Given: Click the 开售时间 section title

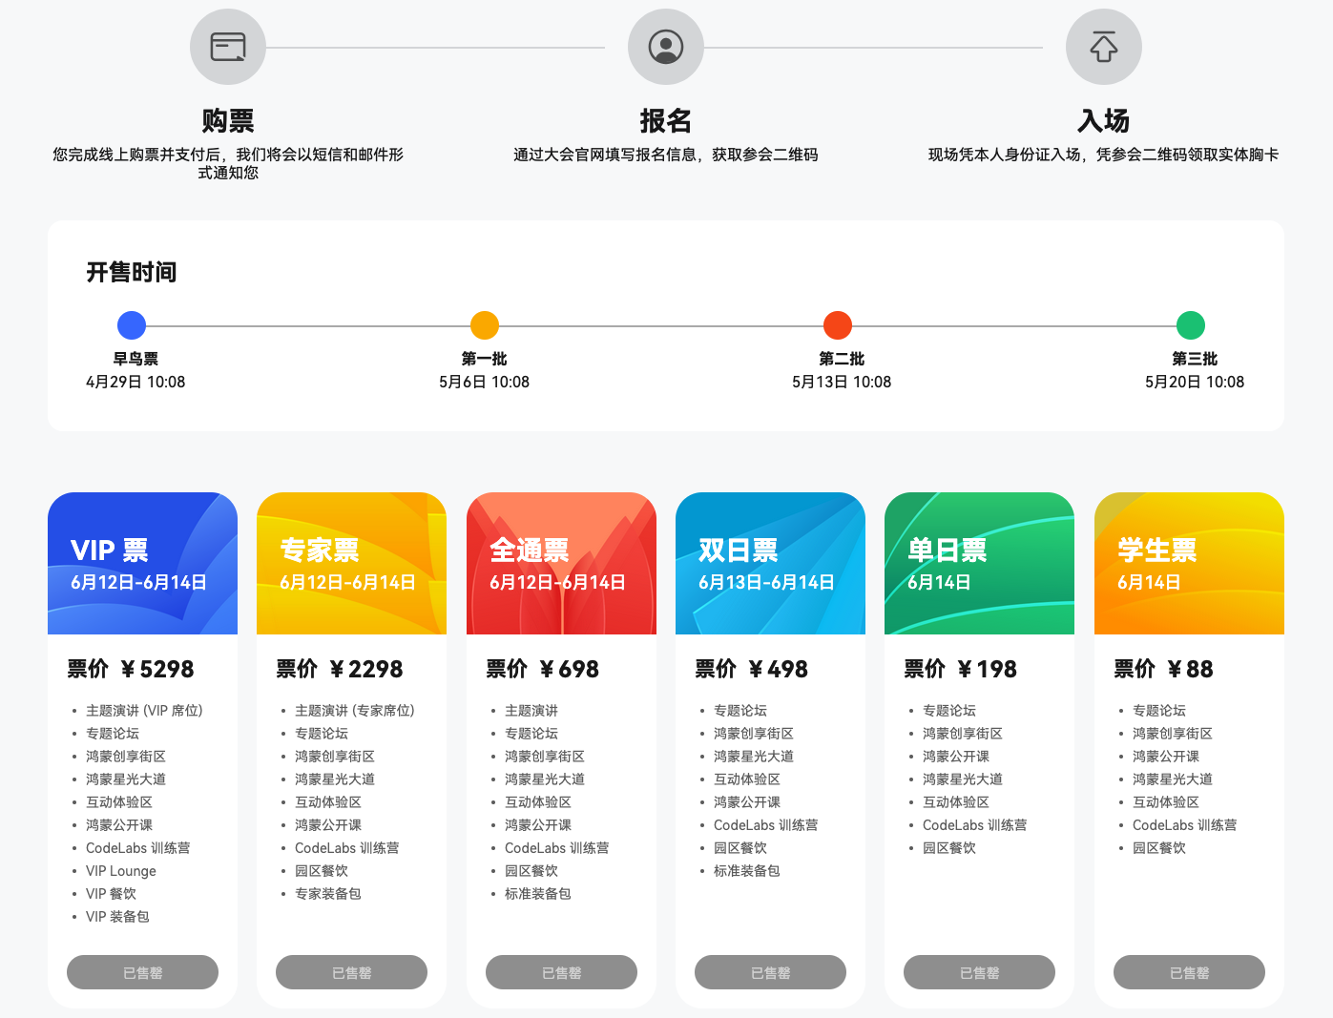Looking at the screenshot, I should [x=132, y=272].
